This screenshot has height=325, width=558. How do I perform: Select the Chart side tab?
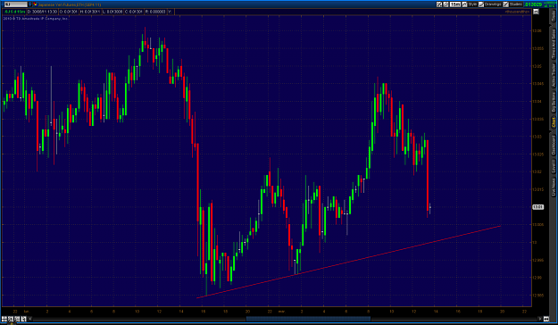(554, 123)
